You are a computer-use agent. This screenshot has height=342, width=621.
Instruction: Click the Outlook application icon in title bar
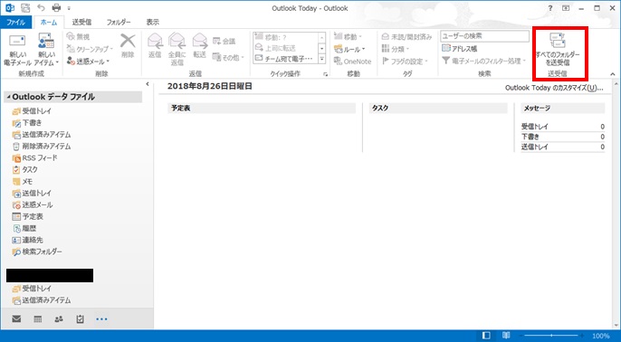pos(9,7)
